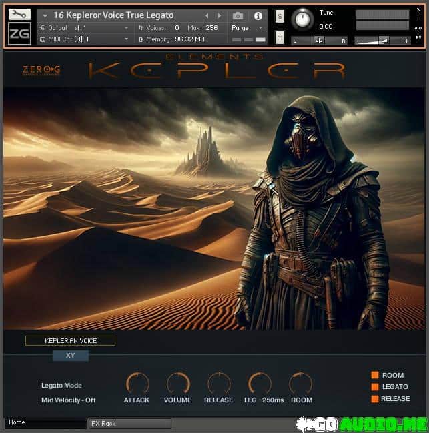The height and width of the screenshot is (433, 429).
Task: Click the Legato Mode label
Action: [x=61, y=386]
